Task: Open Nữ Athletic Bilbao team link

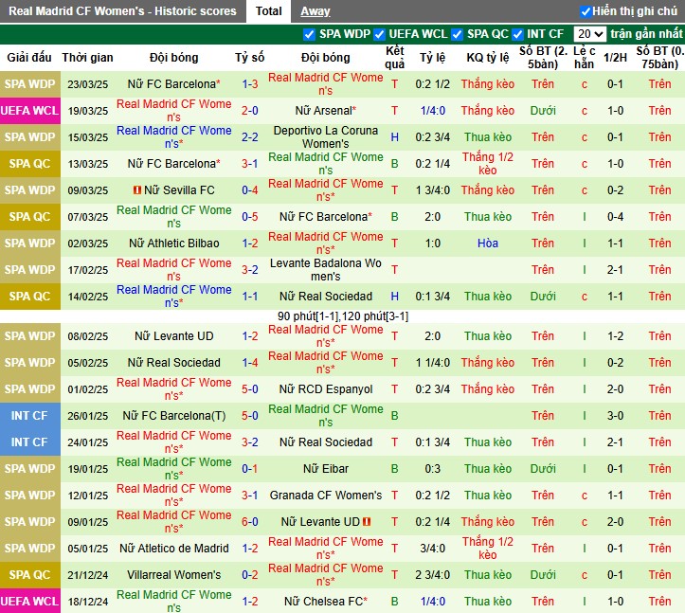Action: tap(174, 243)
